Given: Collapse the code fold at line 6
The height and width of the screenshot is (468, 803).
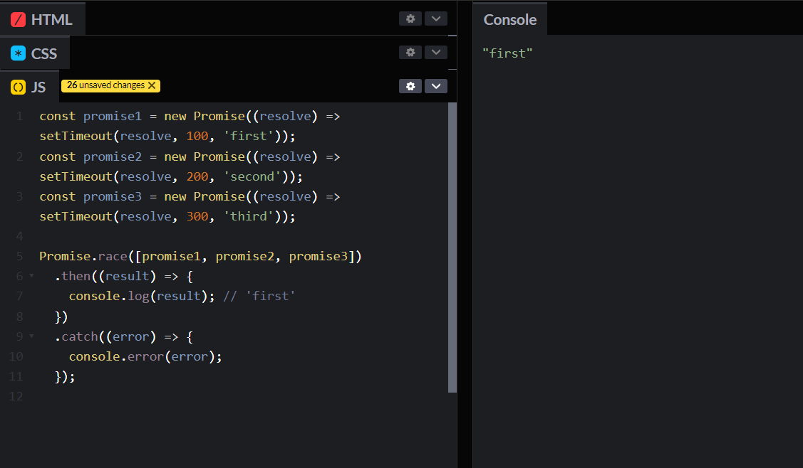Looking at the screenshot, I should [32, 276].
